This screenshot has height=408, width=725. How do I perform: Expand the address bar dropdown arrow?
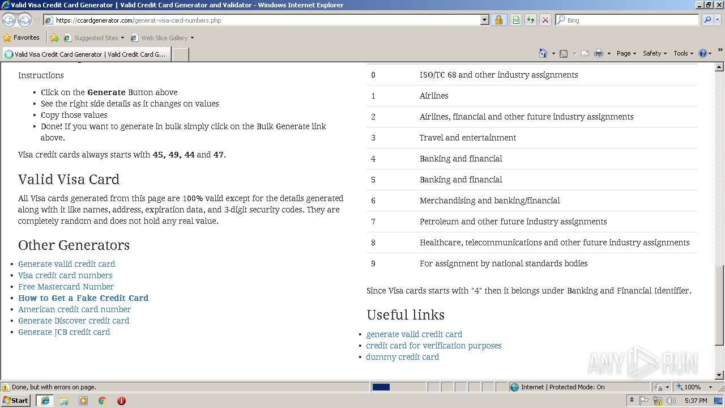[485, 20]
